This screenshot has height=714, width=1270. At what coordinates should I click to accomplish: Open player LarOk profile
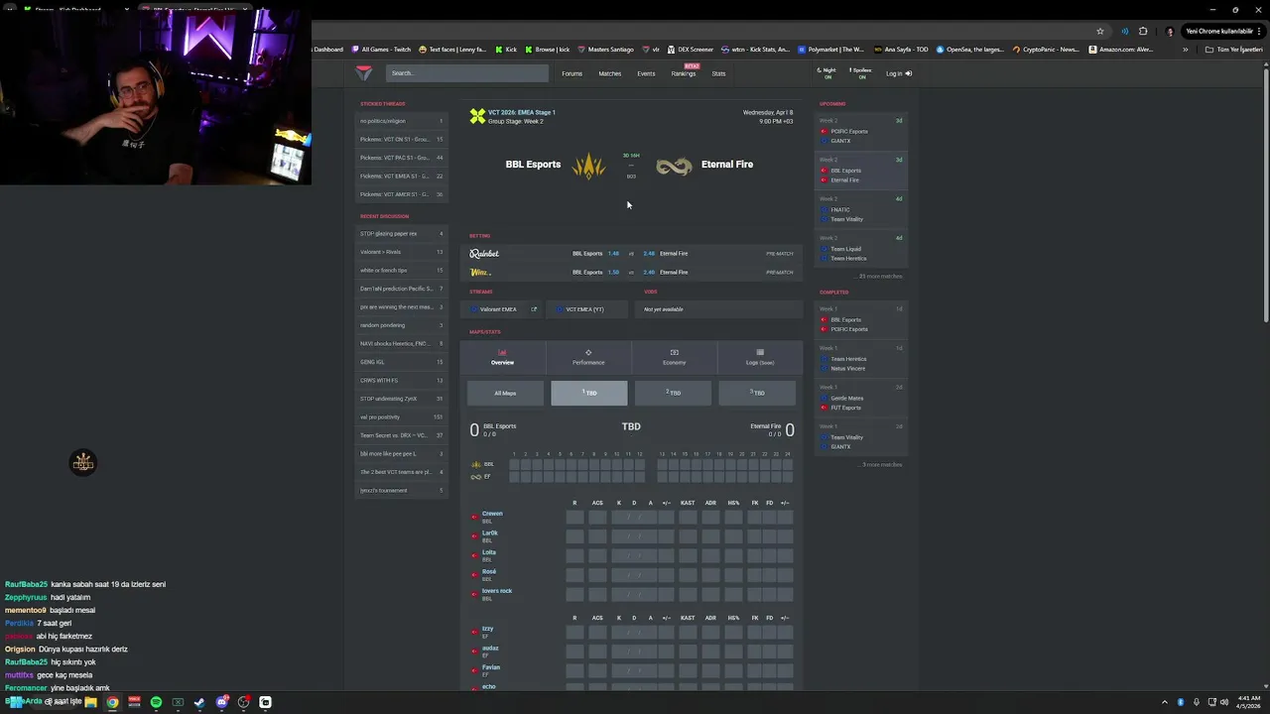pos(489,535)
